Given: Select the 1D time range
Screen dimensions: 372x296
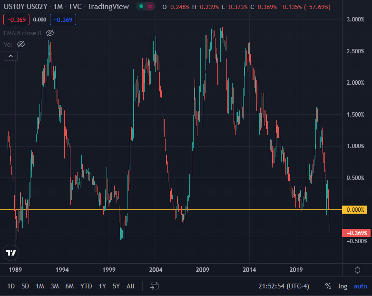Looking at the screenshot, I should click(x=11, y=286).
